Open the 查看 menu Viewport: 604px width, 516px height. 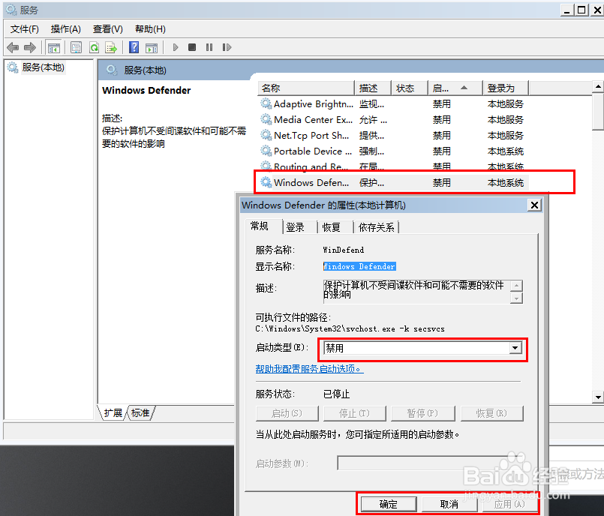pyautogui.click(x=107, y=28)
